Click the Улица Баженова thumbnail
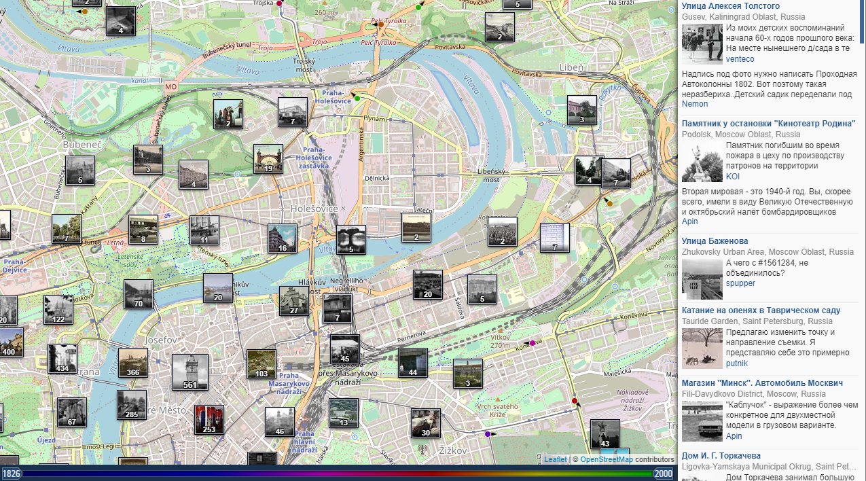Viewport: 866px width, 481px height. pos(702,279)
